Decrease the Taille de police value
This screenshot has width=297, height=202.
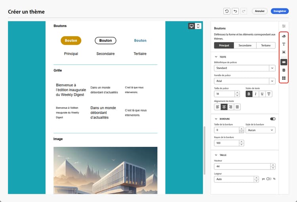(x=237, y=96)
